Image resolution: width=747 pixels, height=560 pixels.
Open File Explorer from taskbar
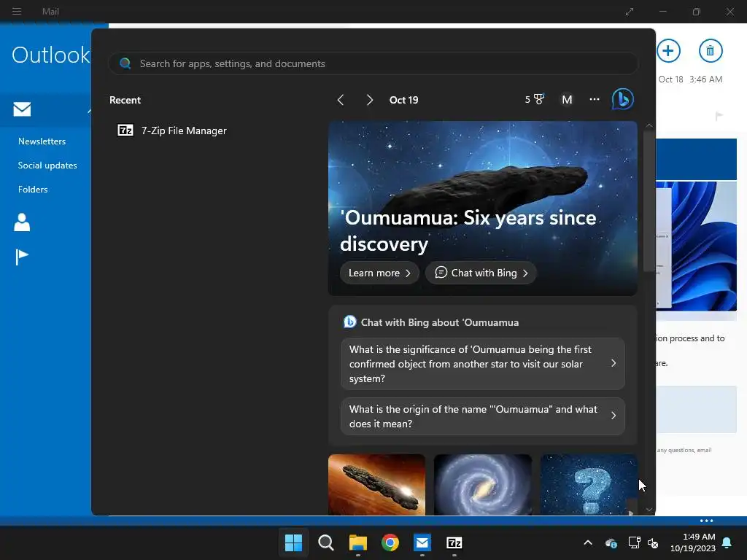357,542
